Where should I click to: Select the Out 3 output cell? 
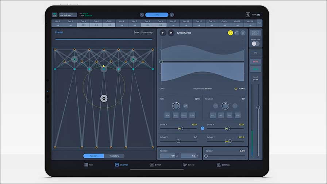(x=83, y=23)
